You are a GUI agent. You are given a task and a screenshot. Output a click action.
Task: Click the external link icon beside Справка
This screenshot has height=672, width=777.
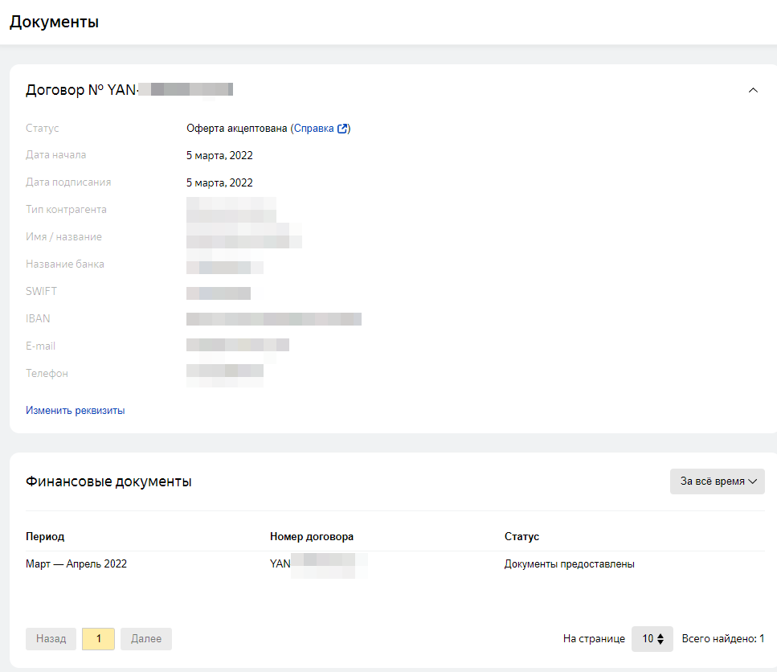[x=343, y=129]
